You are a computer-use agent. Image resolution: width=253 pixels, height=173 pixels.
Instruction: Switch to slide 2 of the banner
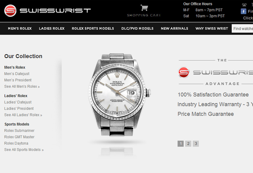coord(188,144)
